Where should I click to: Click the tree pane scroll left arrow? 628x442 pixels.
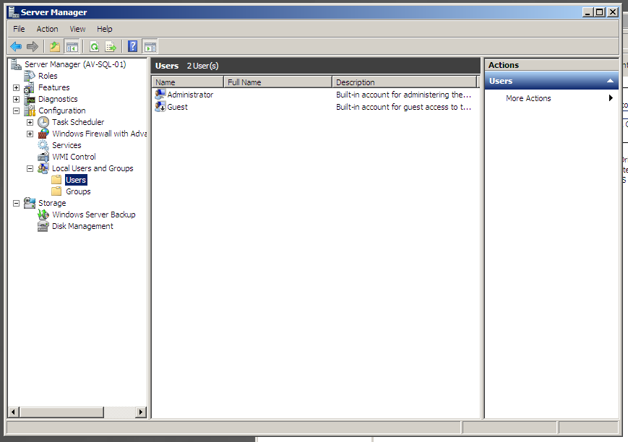13,412
